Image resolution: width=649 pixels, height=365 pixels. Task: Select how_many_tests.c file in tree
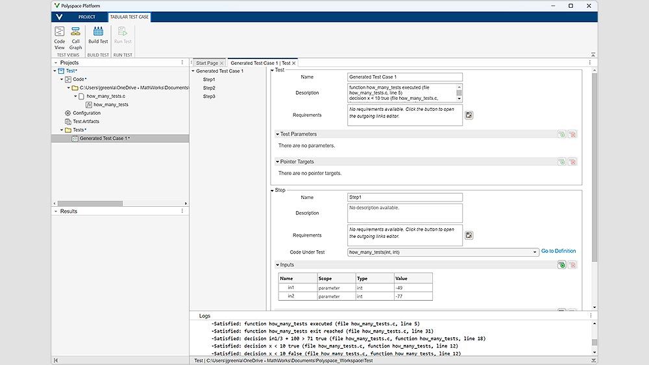coord(105,96)
